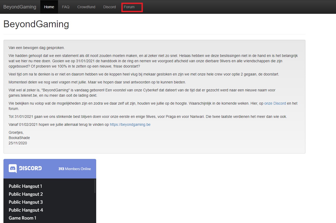Click the BeyondGaming brand in navbar
Viewport: 336px width, 223px height.
[20, 7]
